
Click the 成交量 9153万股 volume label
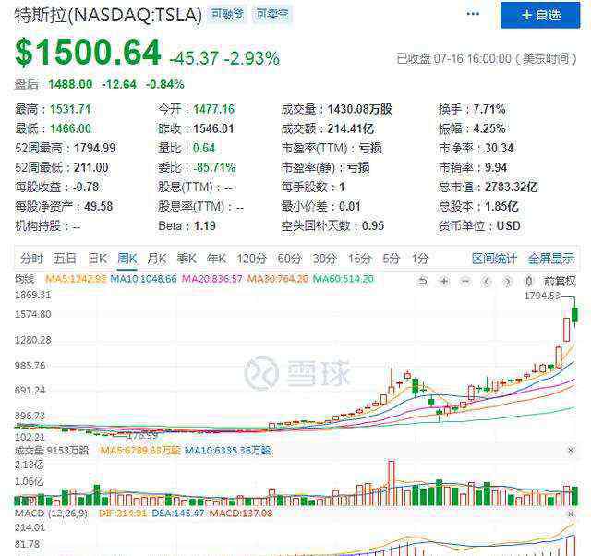[52, 451]
